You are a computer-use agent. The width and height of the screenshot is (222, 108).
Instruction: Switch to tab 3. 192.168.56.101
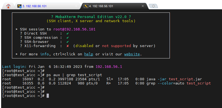[x=47, y=6]
